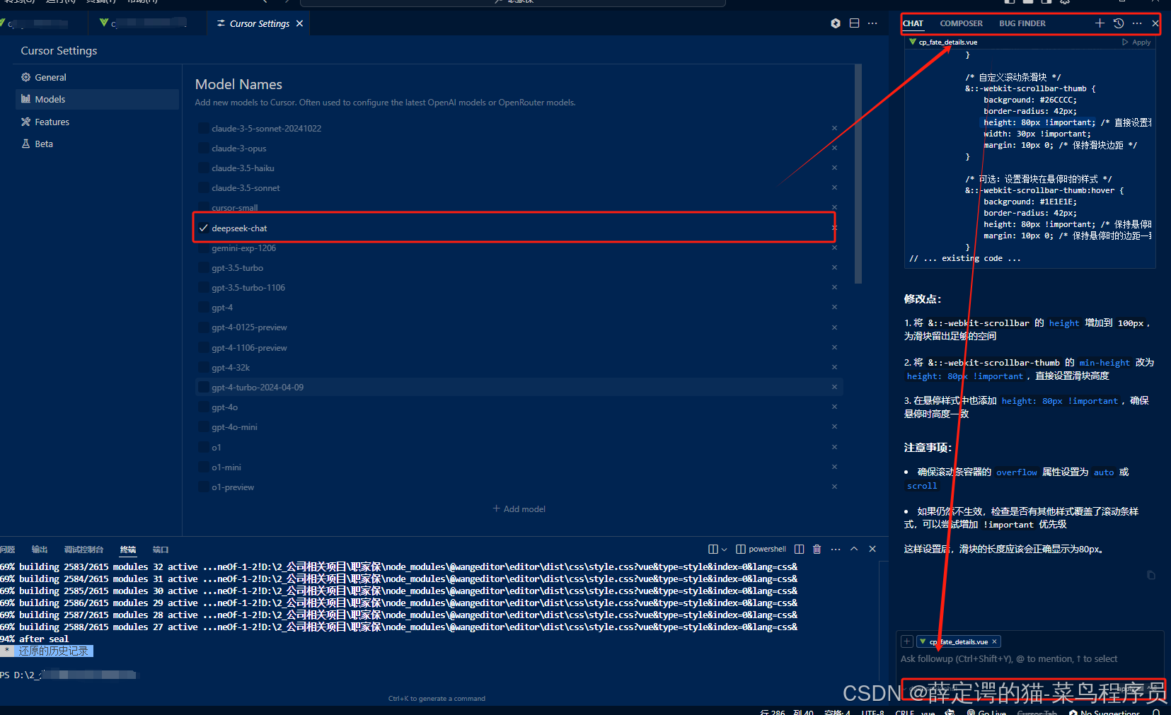The height and width of the screenshot is (715, 1171).
Task: Kill terminal with the trash icon
Action: click(817, 549)
